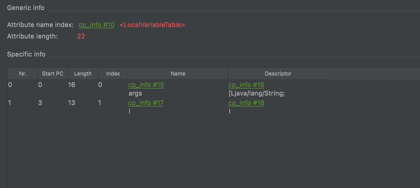
Task: Select the Length value 16
Action: coord(72,85)
